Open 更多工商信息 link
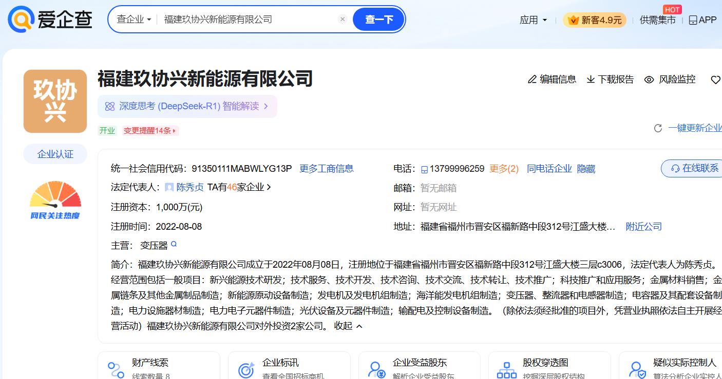 (326, 169)
